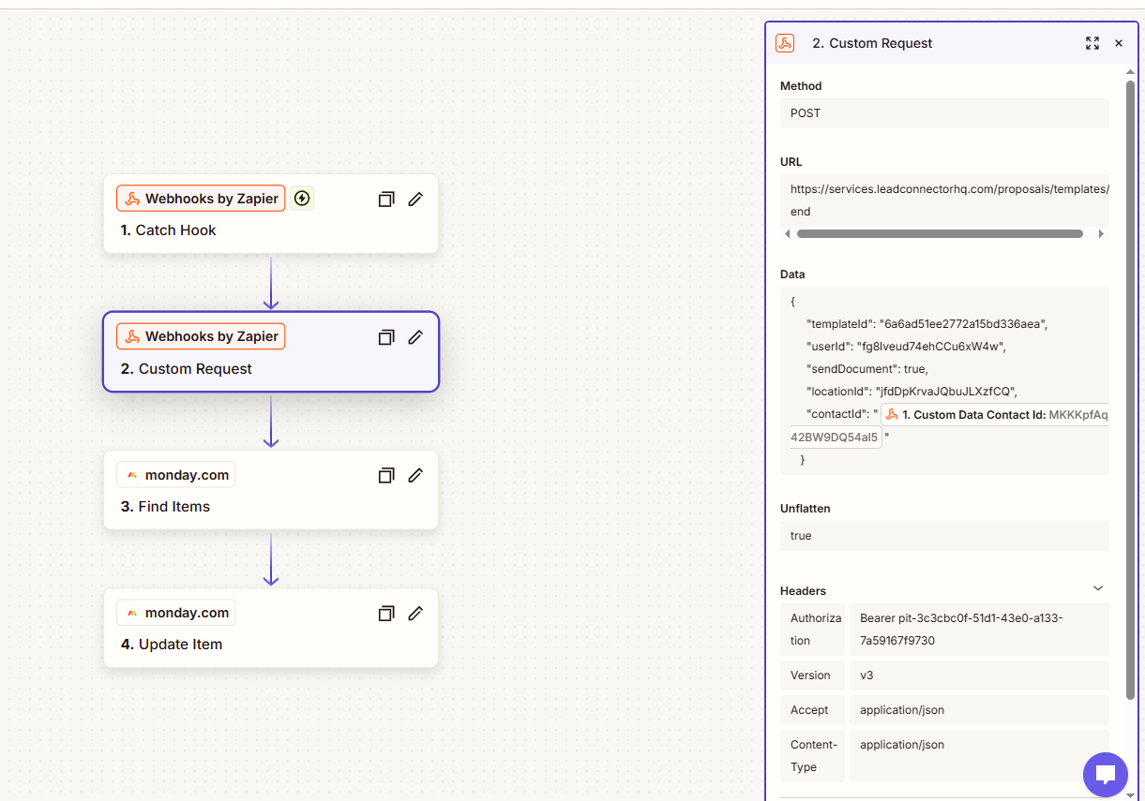Click the Version header key
The height and width of the screenshot is (801, 1145).
(x=812, y=675)
